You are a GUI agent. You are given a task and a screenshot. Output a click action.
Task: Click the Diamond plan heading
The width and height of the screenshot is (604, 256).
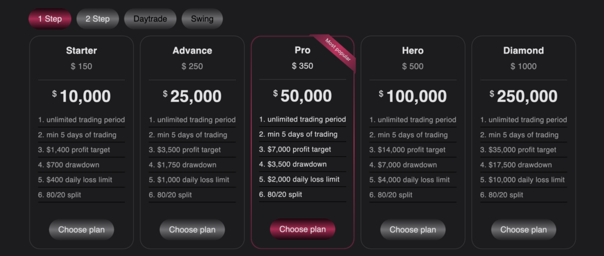click(524, 50)
